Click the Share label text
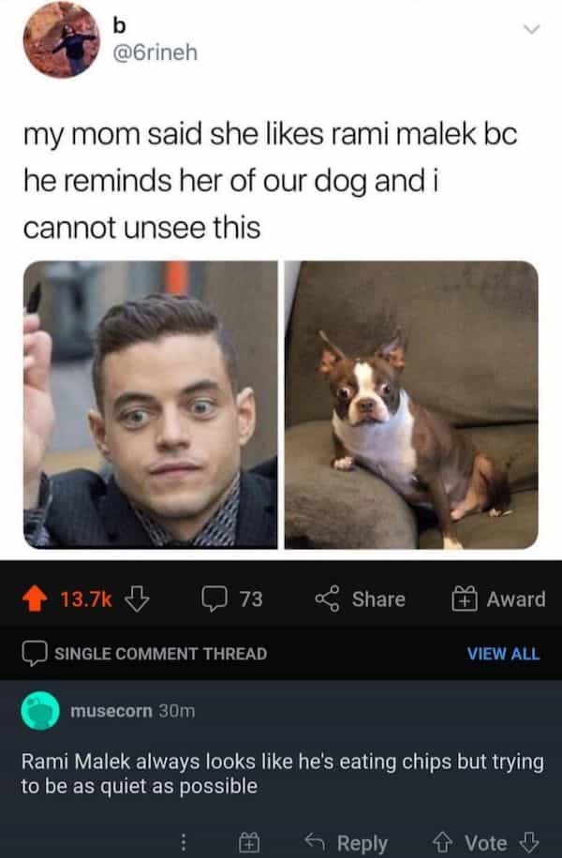 tap(378, 599)
